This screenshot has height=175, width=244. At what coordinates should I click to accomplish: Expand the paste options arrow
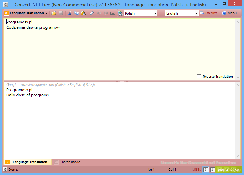86,13
